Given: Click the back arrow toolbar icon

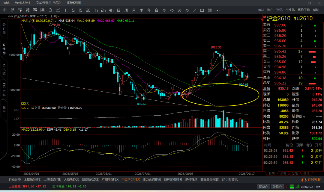Looking at the screenshot, I should click(5, 10).
